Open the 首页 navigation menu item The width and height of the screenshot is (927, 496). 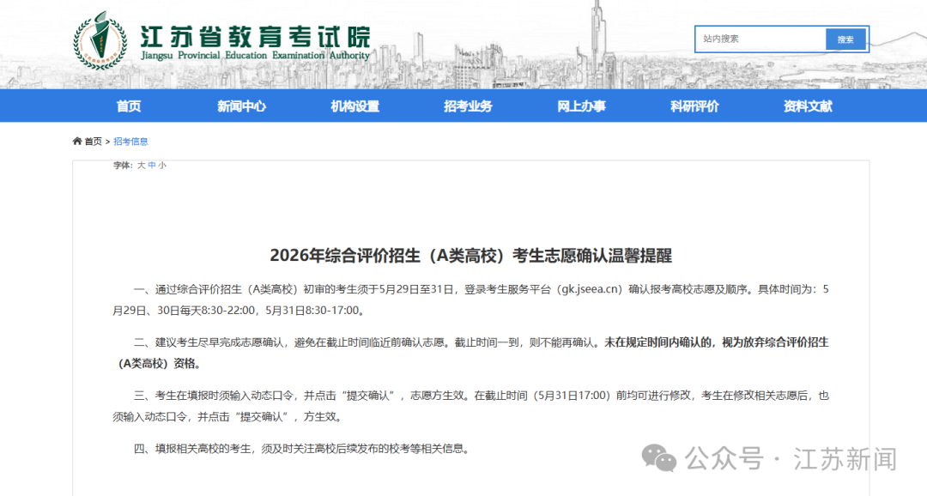[129, 106]
